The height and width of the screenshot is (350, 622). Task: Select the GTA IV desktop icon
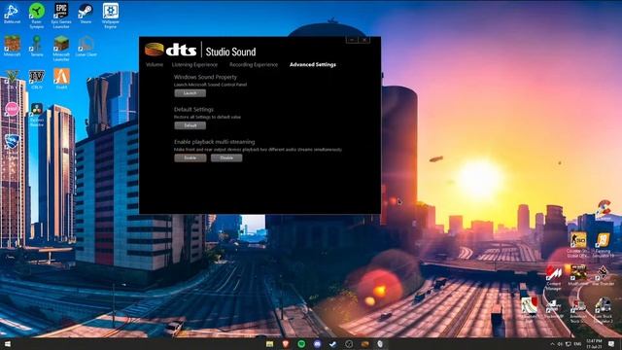pyautogui.click(x=37, y=79)
